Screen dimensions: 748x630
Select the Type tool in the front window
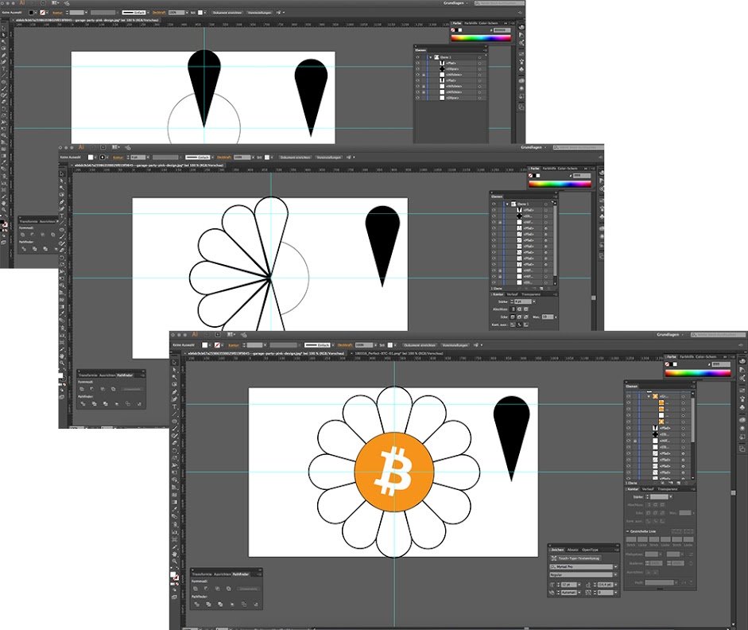click(175, 406)
